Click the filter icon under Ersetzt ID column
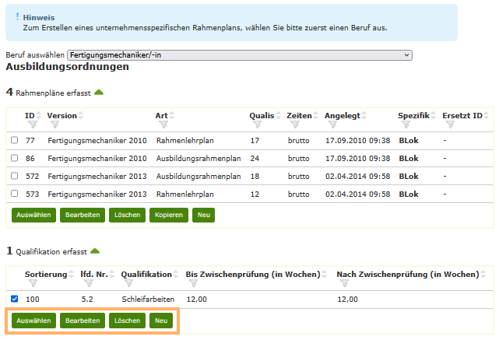Screen dimensions: 499x340 point(450,124)
